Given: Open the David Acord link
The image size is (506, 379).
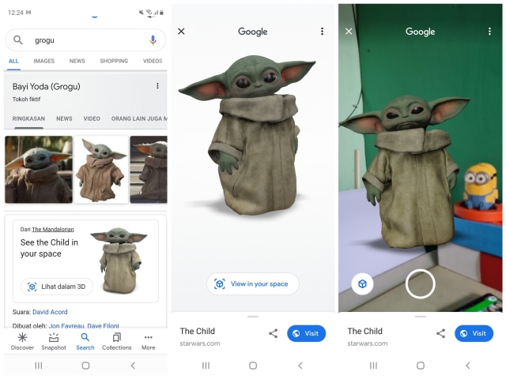Looking at the screenshot, I should click(x=50, y=312).
